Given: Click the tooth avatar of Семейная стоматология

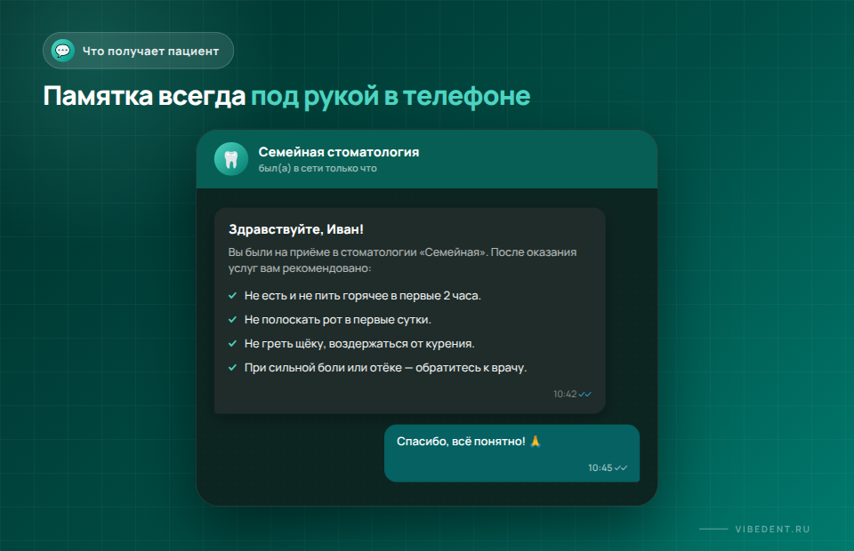Looking at the screenshot, I should pyautogui.click(x=231, y=159).
